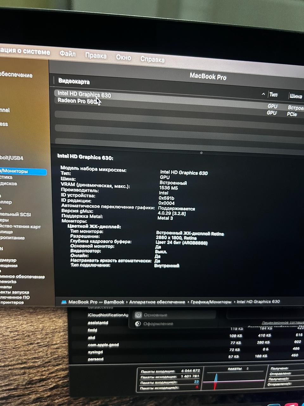Click Графика/Мониторы in the breadcrumb path
The width and height of the screenshot is (304, 406).
pos(211,302)
